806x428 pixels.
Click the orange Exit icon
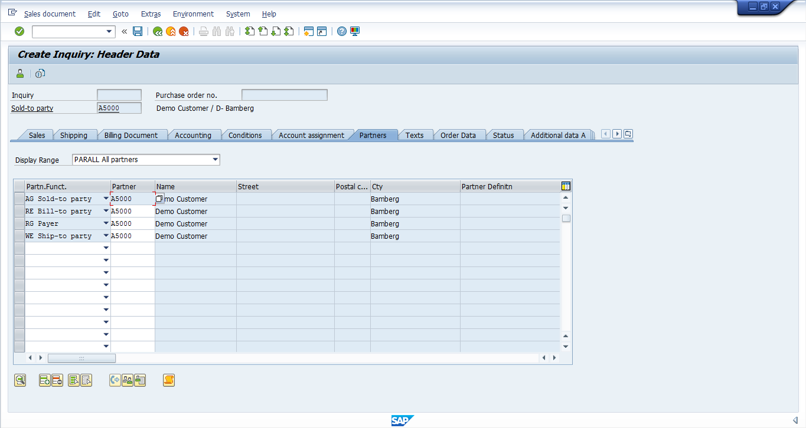coord(171,31)
